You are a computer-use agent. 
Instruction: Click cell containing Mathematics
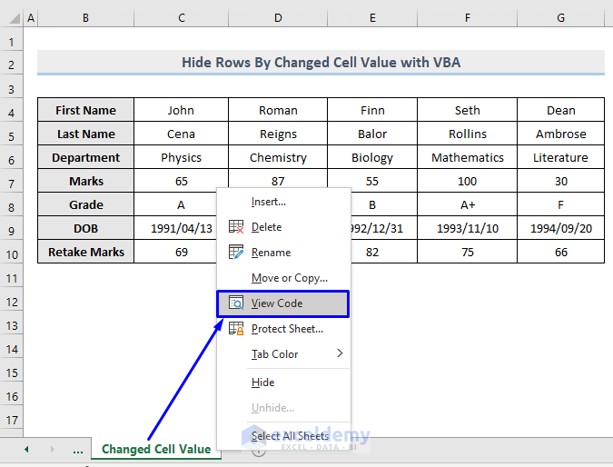click(x=467, y=157)
